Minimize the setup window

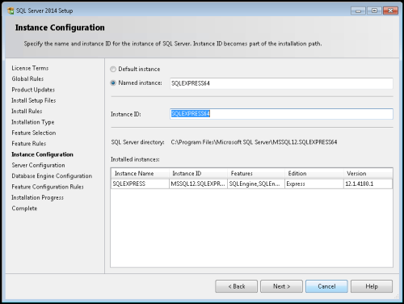click(x=358, y=11)
